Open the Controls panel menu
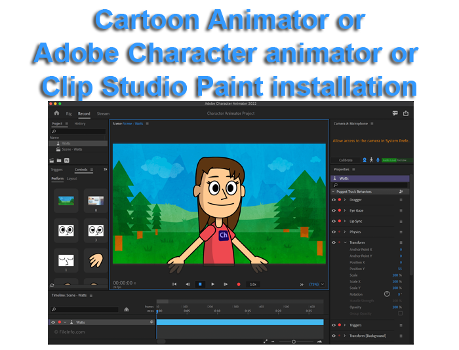Image resolution: width=459 pixels, height=350 pixels. (92, 170)
